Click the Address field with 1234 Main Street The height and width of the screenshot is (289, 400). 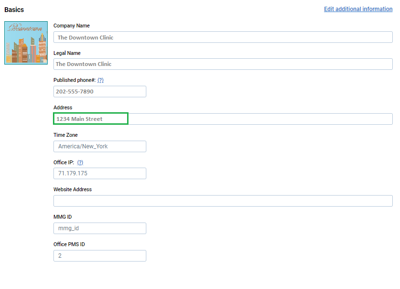(223, 119)
